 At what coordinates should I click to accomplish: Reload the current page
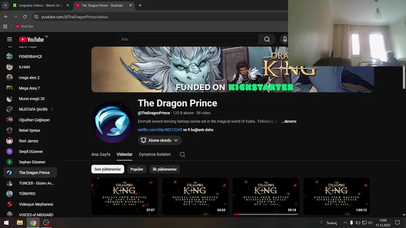point(25,17)
